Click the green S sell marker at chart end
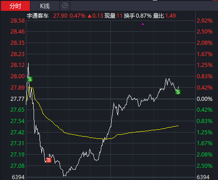This screenshot has height=180, width=218. tap(178, 92)
